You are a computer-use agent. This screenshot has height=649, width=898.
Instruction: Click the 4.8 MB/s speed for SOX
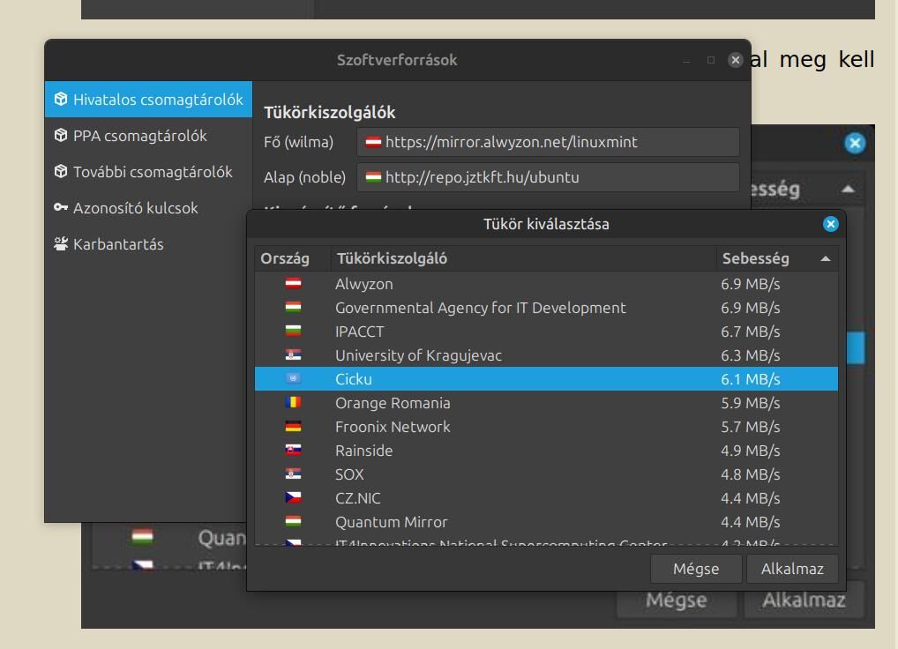[750, 474]
